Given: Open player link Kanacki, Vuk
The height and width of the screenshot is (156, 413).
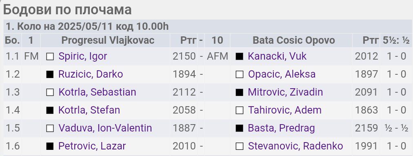Looking at the screenshot, I should 277,56.
